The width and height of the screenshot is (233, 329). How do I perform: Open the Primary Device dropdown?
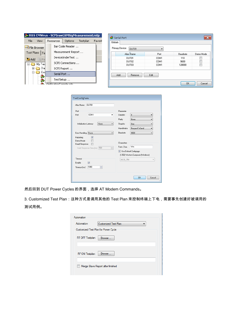point(146,49)
